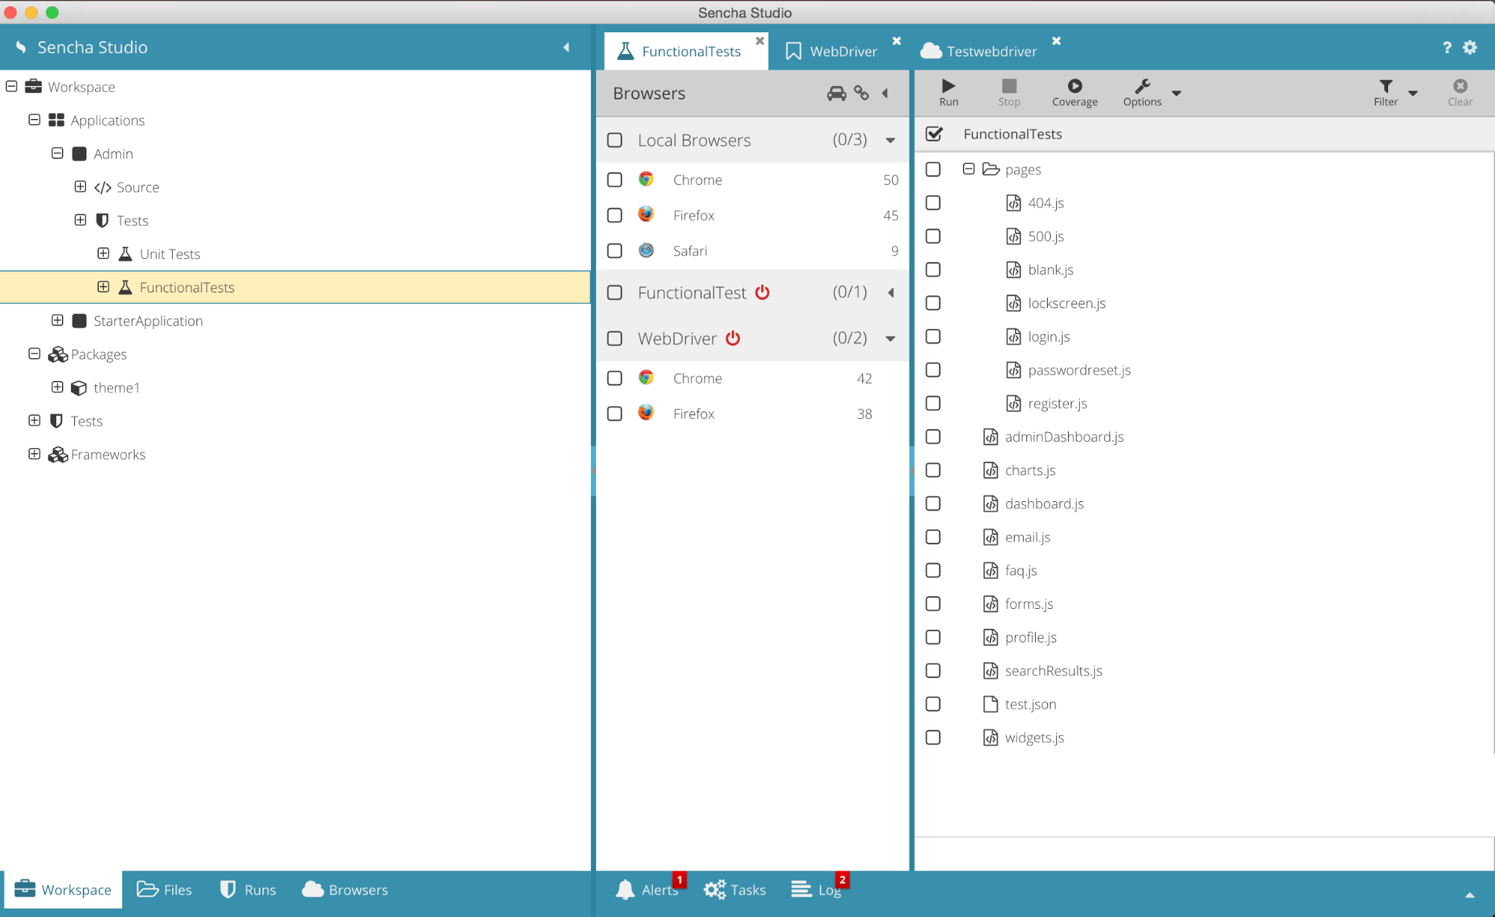
Task: Collapse the Sencha Studio left panel
Action: 566,47
